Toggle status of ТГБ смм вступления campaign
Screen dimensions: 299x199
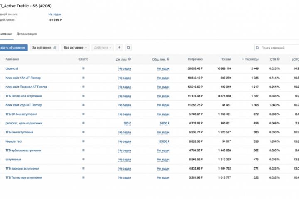(83, 132)
